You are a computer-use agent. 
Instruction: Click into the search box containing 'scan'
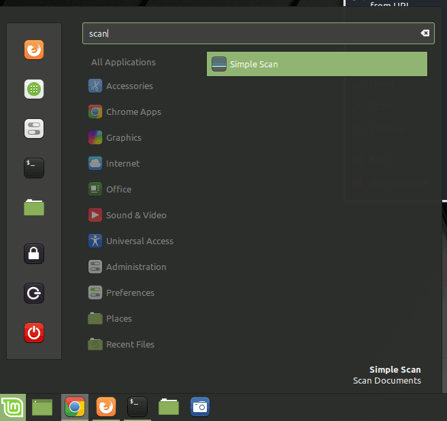pos(259,33)
